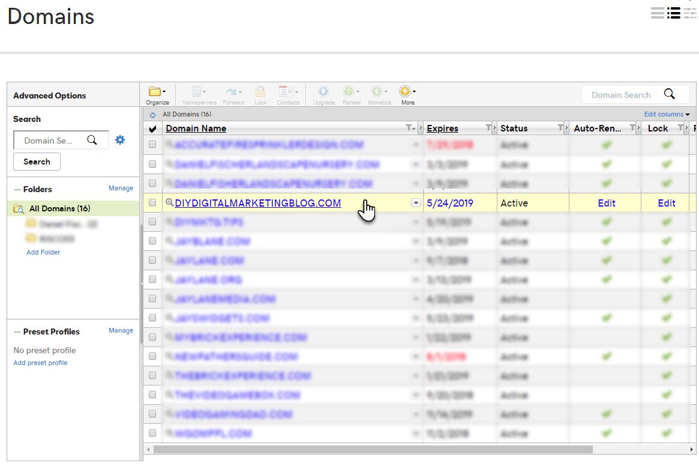Click the magnifier in the toolbar Domain Search box
Image resolution: width=699 pixels, height=466 pixels.
(x=669, y=94)
